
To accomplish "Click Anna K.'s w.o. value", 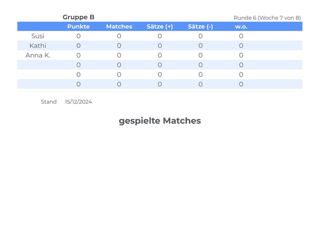I will [241, 55].
